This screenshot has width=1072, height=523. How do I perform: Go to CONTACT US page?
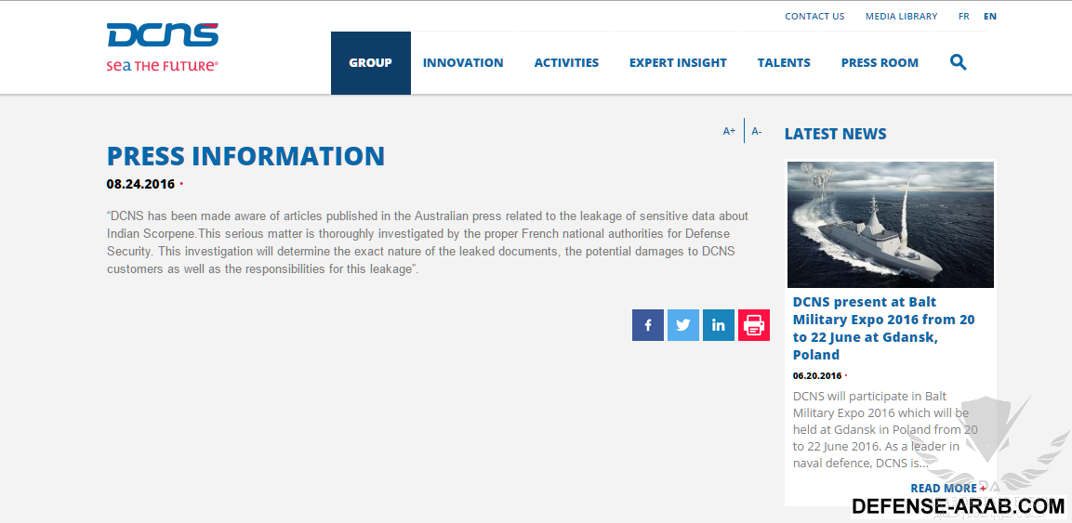tap(814, 17)
